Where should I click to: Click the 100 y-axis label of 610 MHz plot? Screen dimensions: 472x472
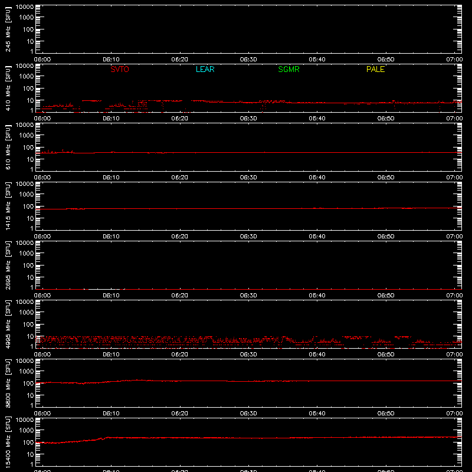coord(28,147)
